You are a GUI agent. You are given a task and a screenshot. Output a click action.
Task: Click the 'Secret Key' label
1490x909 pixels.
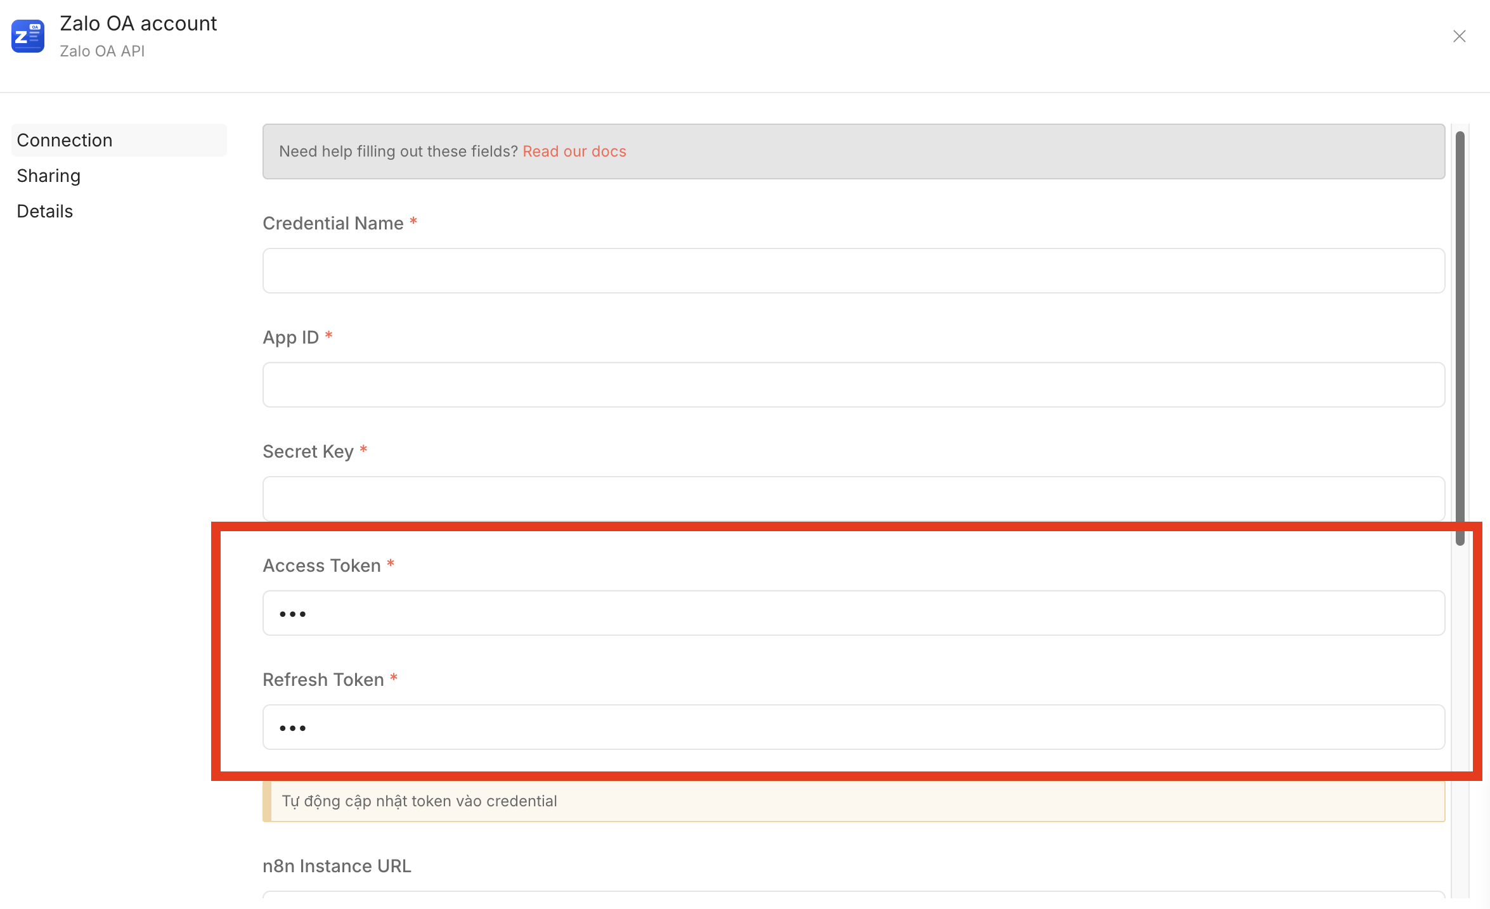pos(308,451)
